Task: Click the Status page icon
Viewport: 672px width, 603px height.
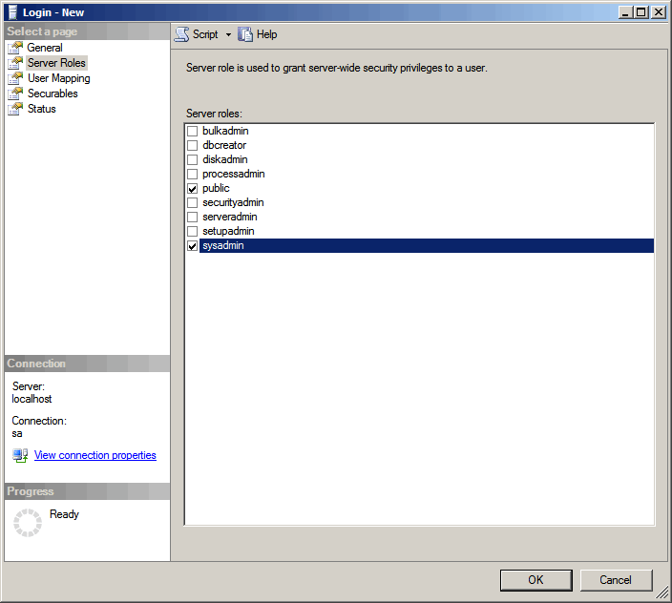Action: (x=15, y=109)
